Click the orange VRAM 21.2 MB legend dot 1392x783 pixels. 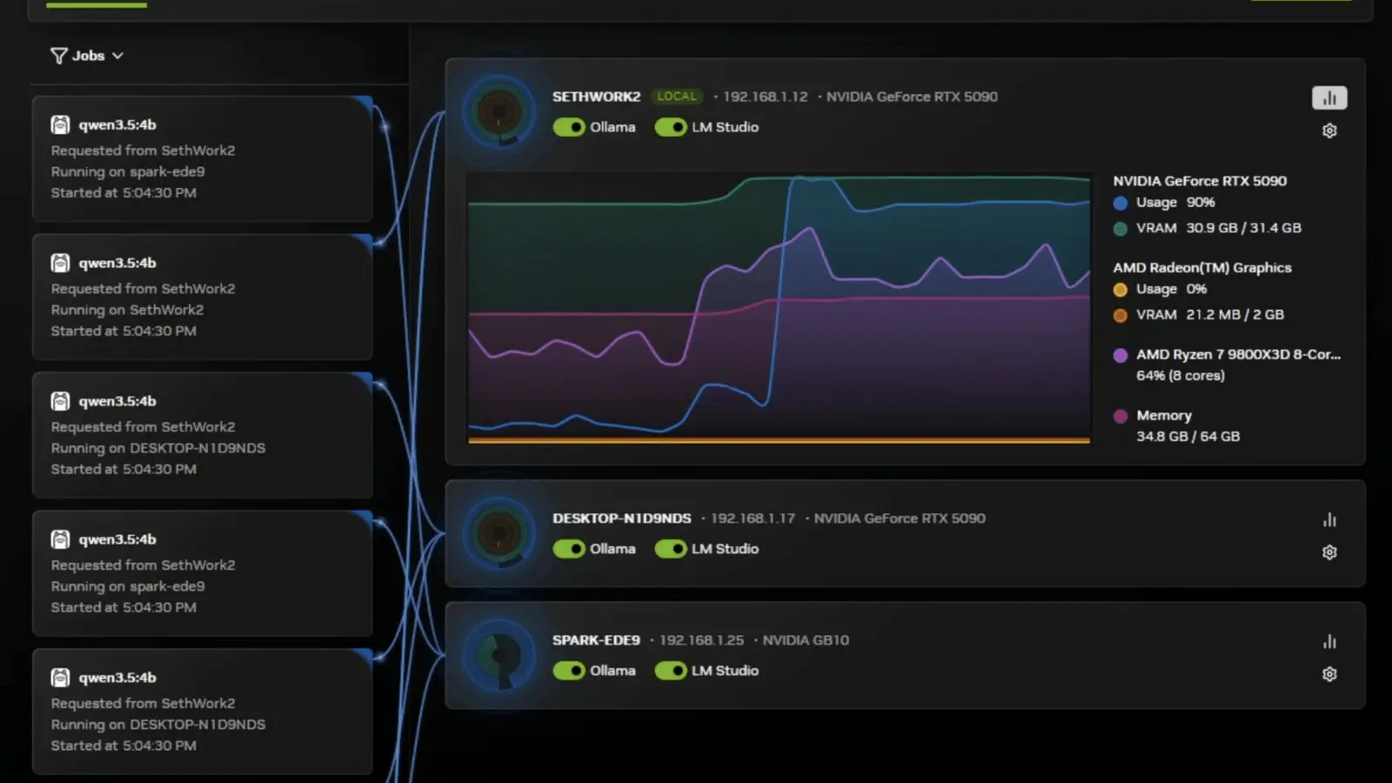[1121, 315]
